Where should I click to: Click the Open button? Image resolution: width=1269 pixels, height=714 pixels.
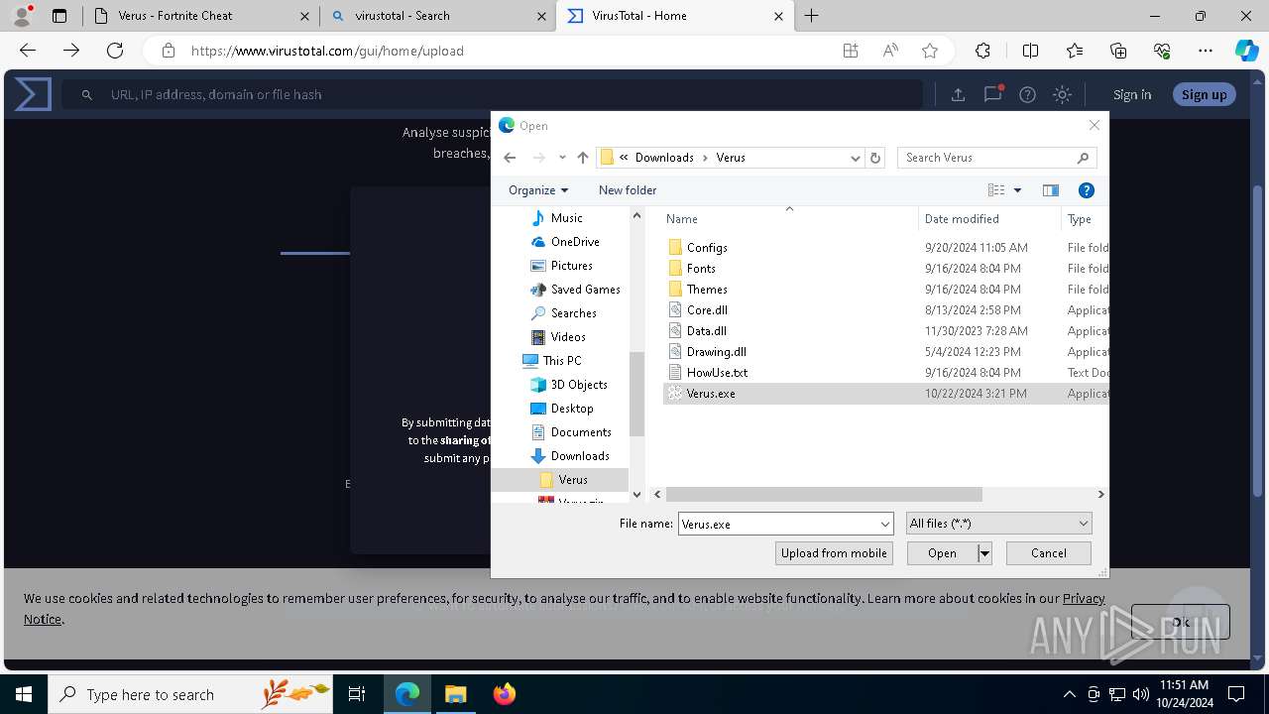(x=942, y=553)
